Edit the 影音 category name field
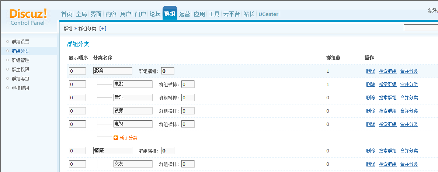 coord(112,71)
